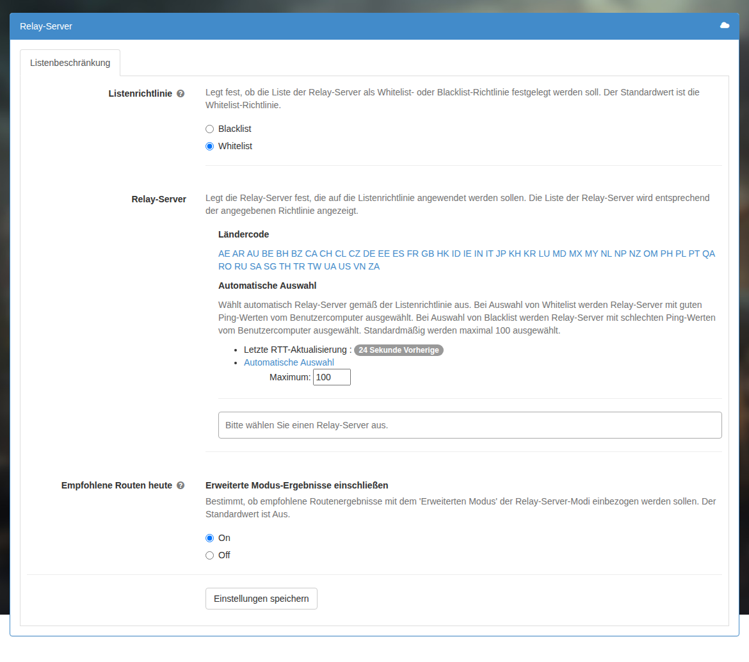Focus the Maximum value input field

[x=332, y=377]
